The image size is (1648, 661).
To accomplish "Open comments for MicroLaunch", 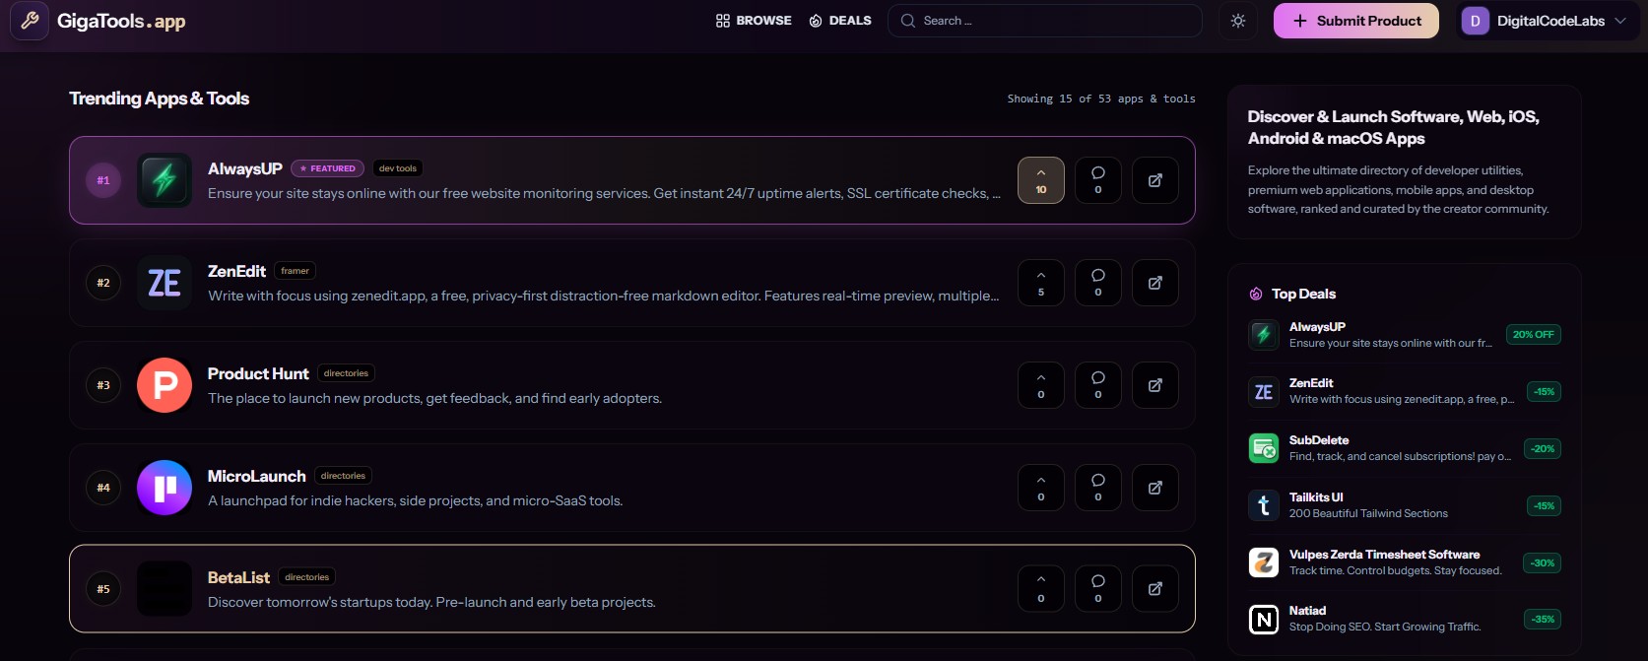I will coord(1098,488).
